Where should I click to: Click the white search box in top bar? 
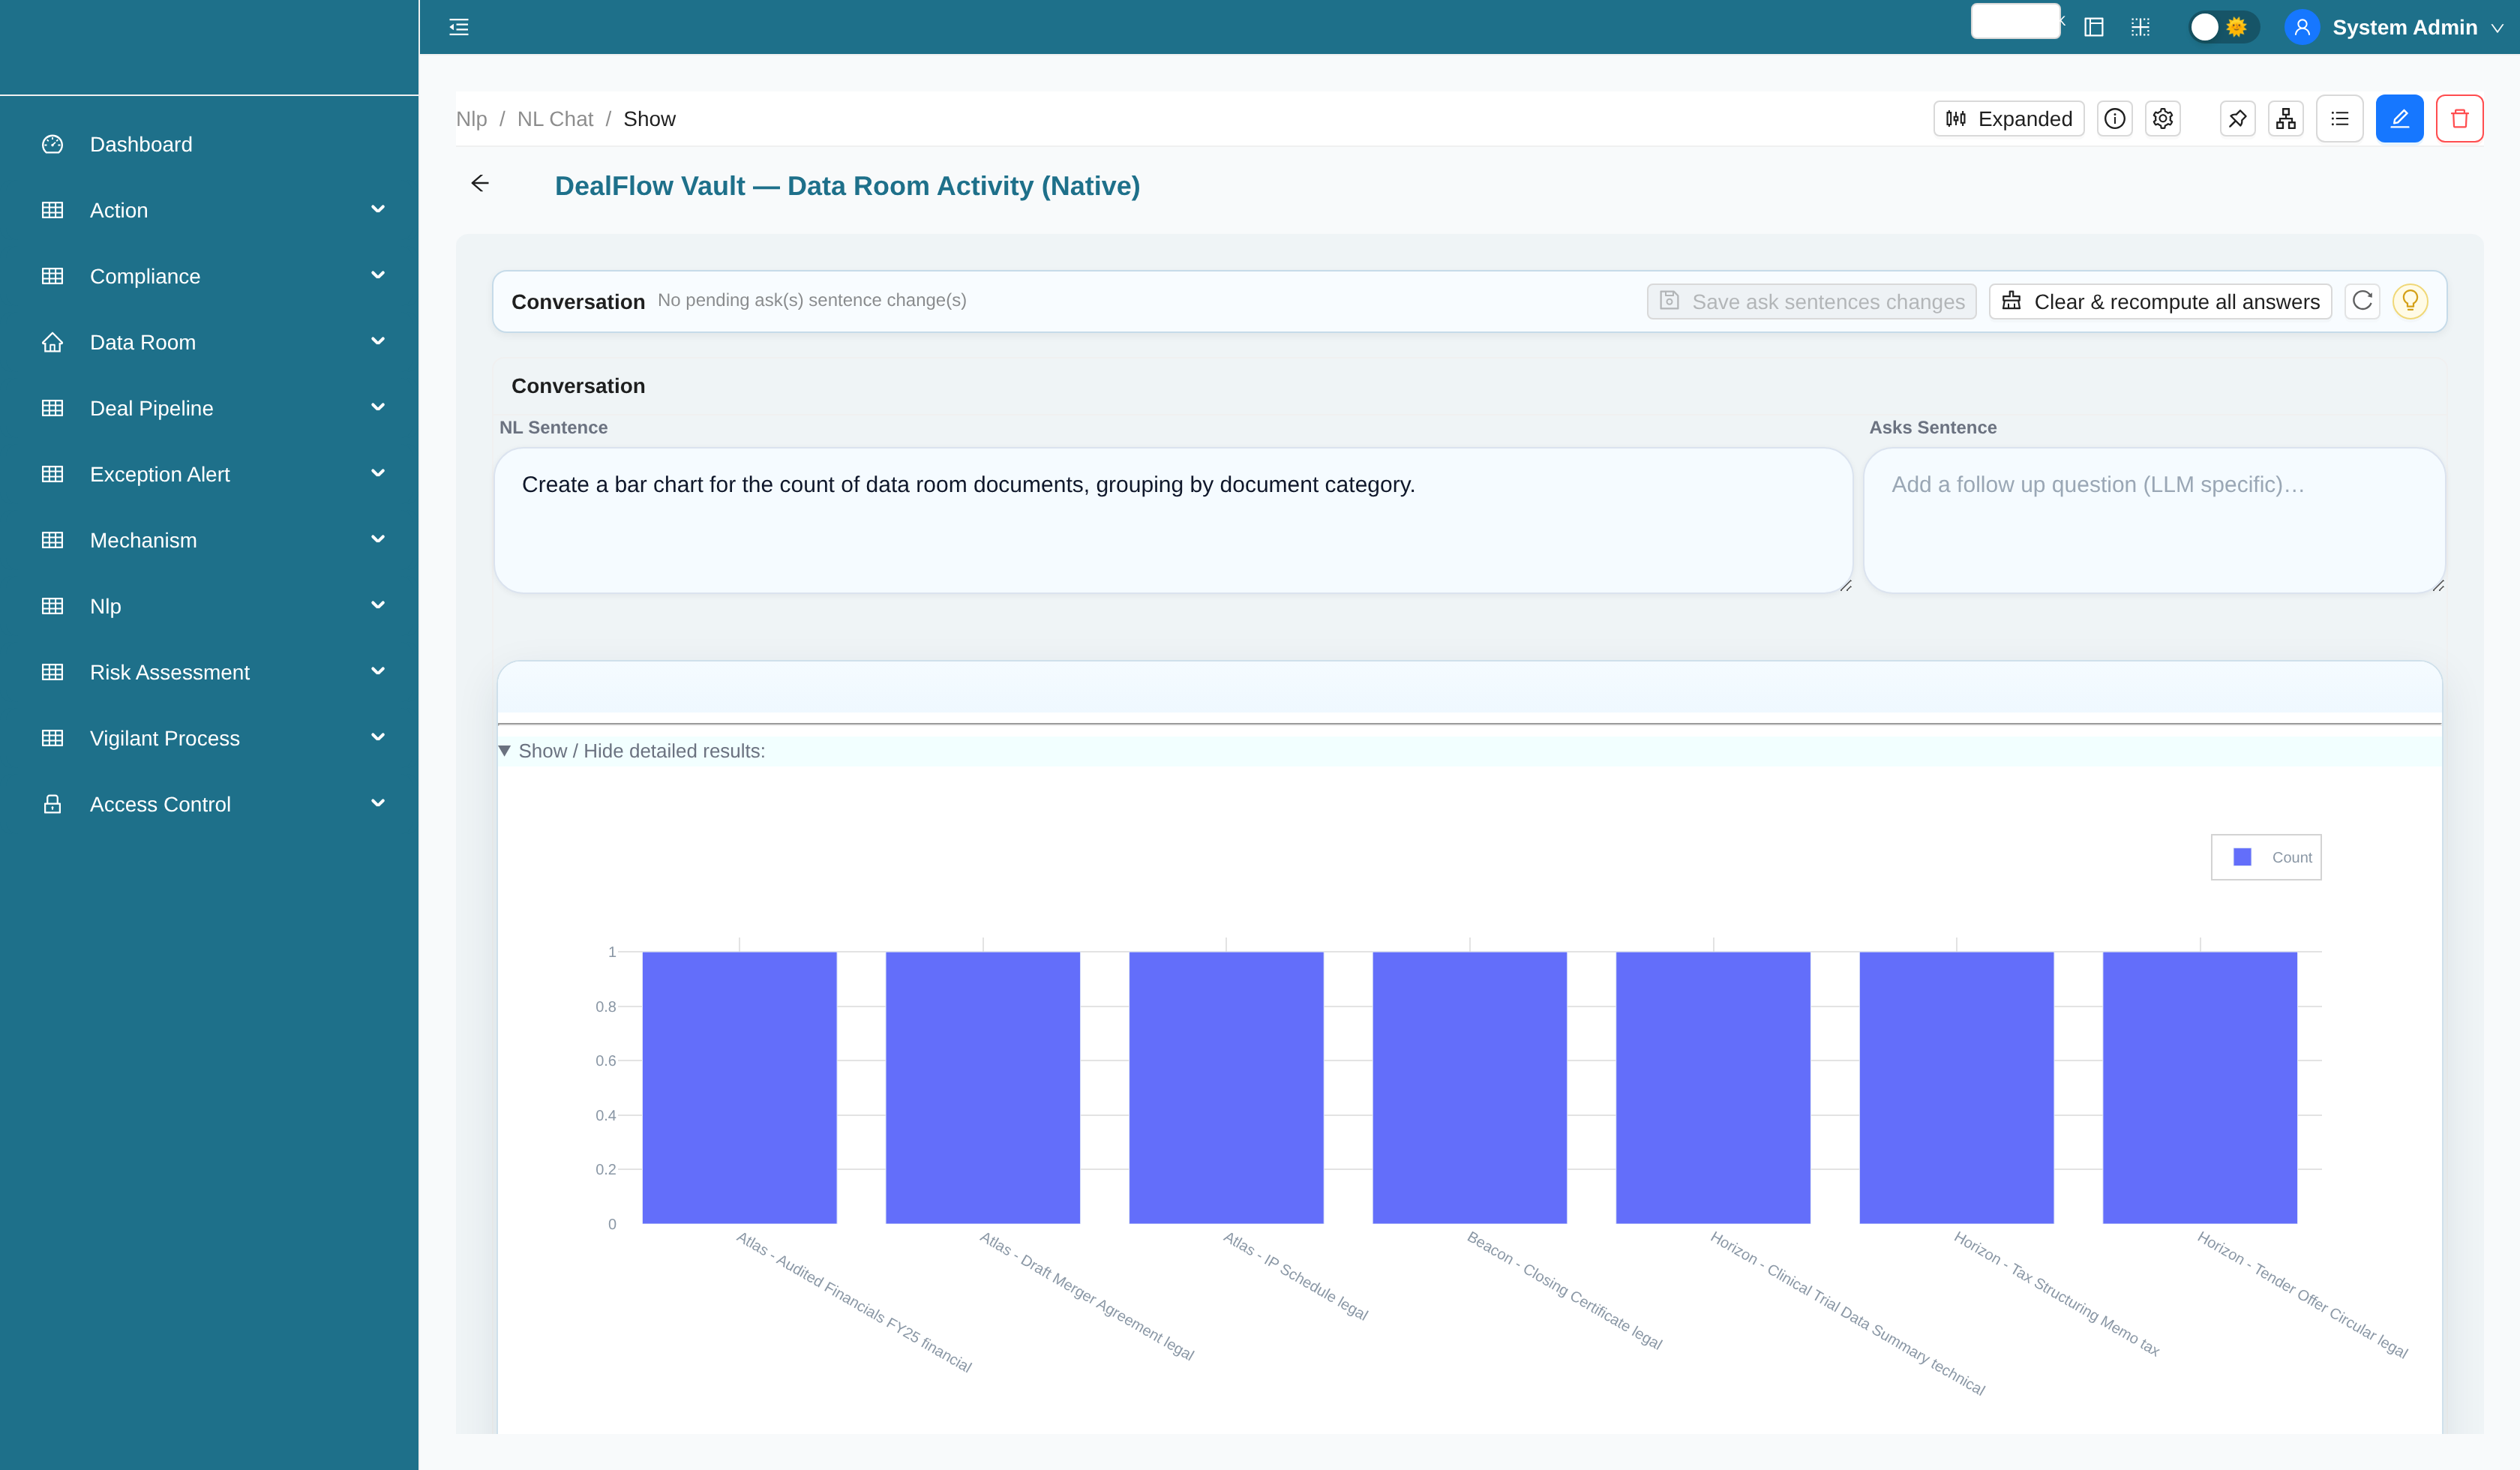click(x=2015, y=21)
